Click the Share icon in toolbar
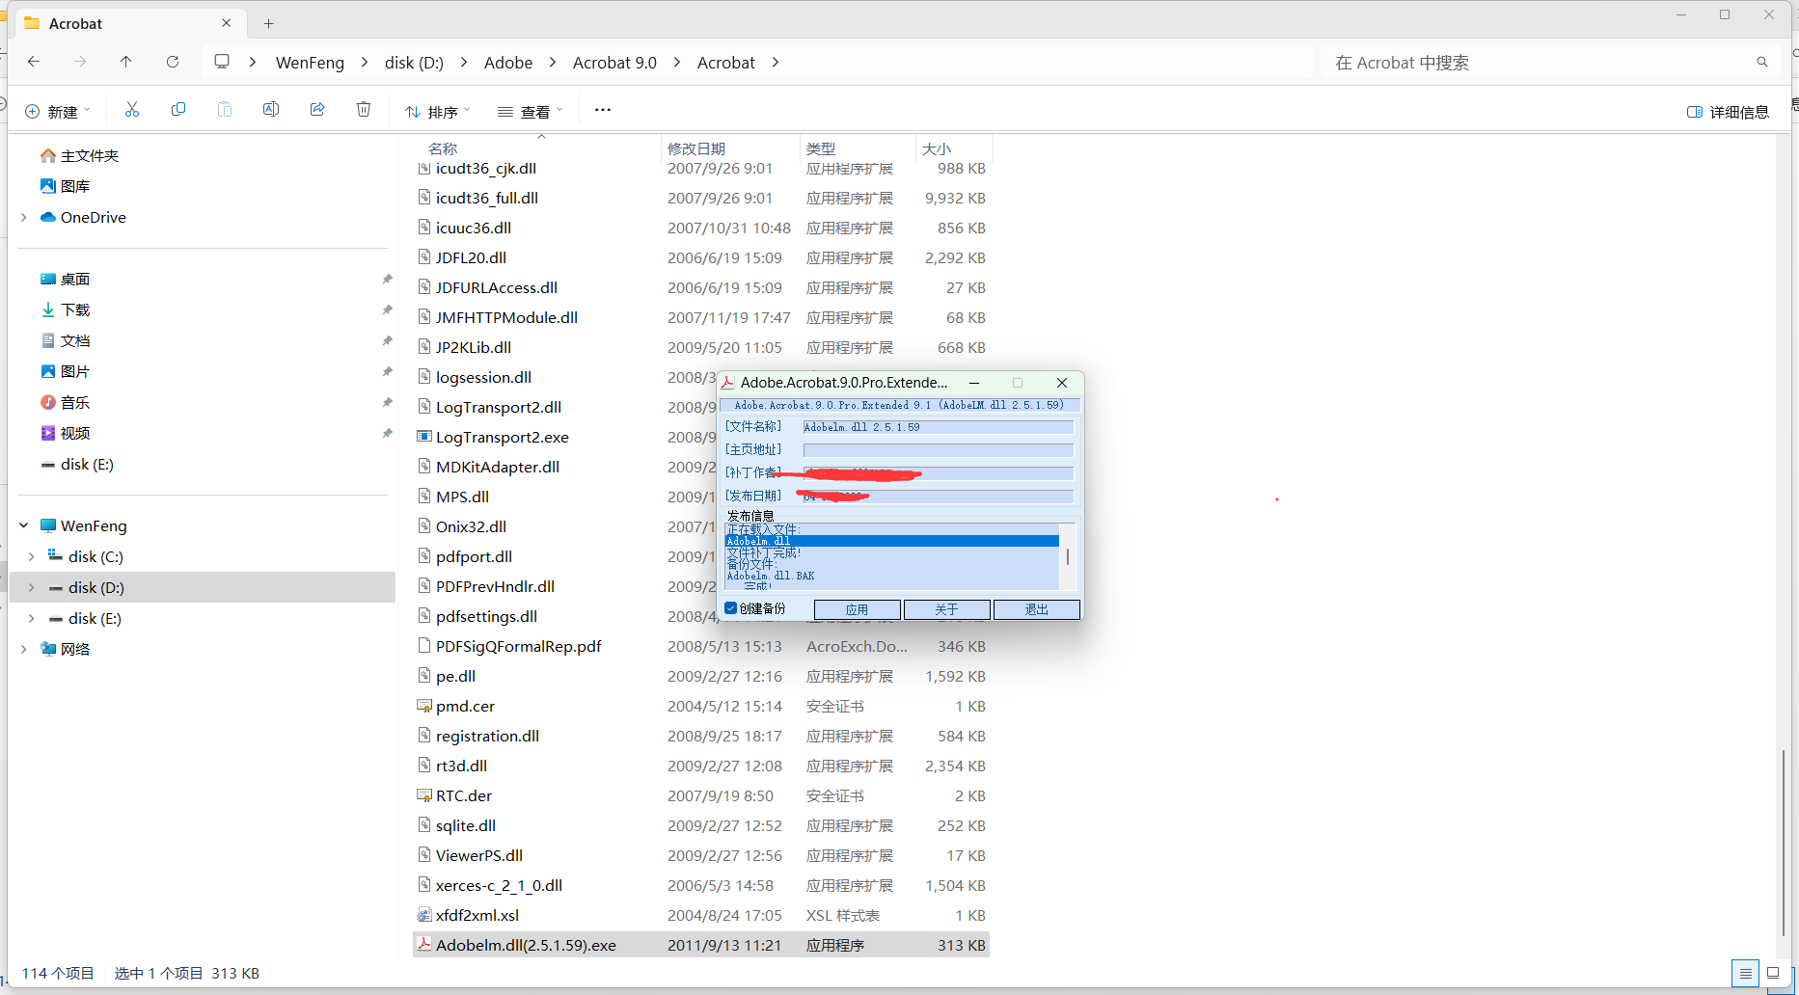The width and height of the screenshot is (1799, 995). click(317, 110)
